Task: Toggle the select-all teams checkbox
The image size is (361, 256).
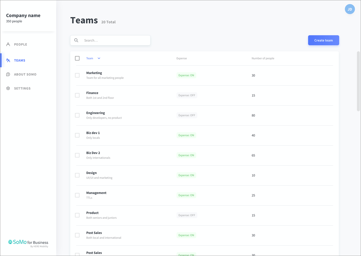Action: (77, 58)
